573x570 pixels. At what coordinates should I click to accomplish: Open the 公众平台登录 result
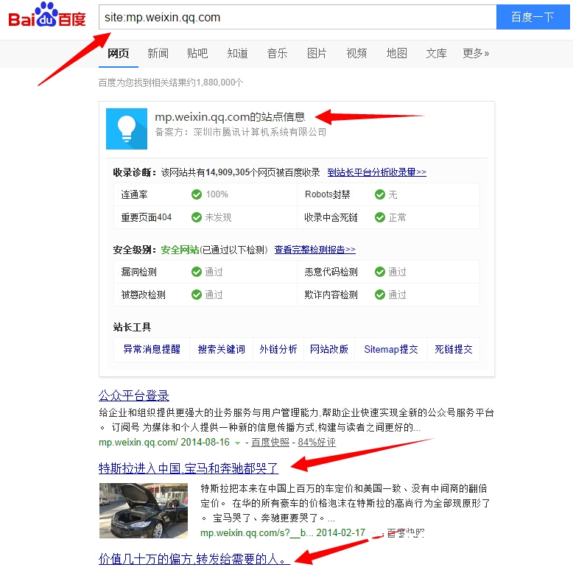coord(134,395)
